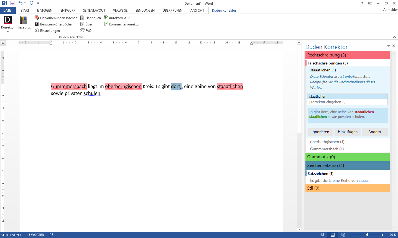
Task: Switch to the SEITENLAYOUT tab
Action: (94, 11)
